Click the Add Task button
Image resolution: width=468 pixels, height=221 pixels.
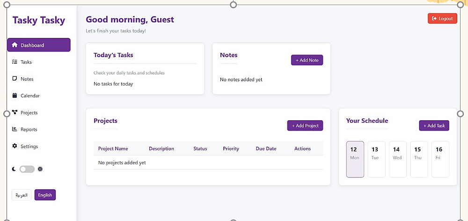click(x=434, y=125)
